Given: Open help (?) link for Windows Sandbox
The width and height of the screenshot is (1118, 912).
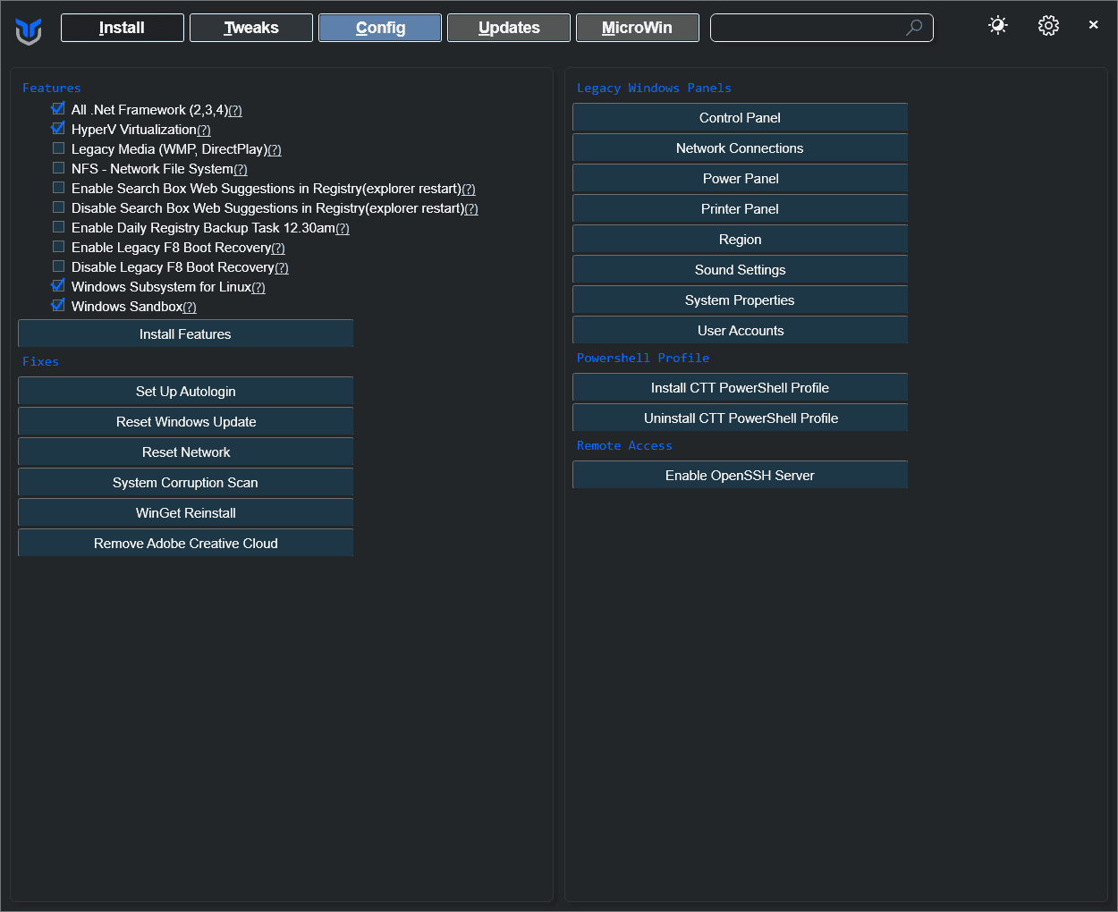Looking at the screenshot, I should point(190,308).
